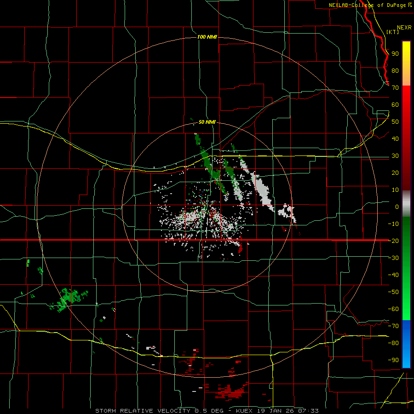This screenshot has width=414, height=414.
Task: Click the 50 NMI range ring label
Action: (x=207, y=122)
